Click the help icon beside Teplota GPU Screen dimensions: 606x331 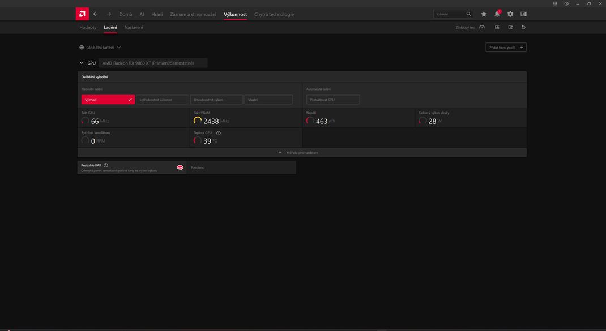tap(219, 133)
